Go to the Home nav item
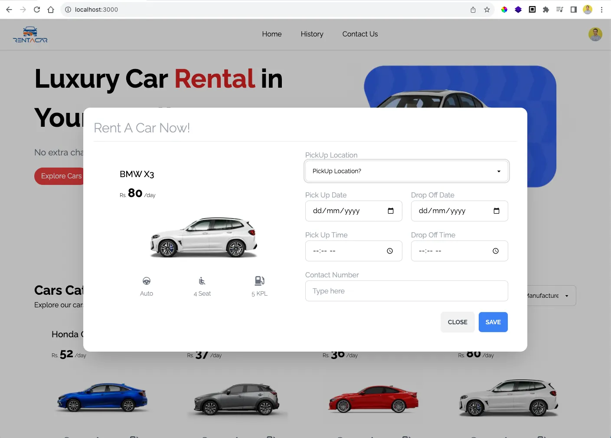The height and width of the screenshot is (438, 611). click(272, 34)
